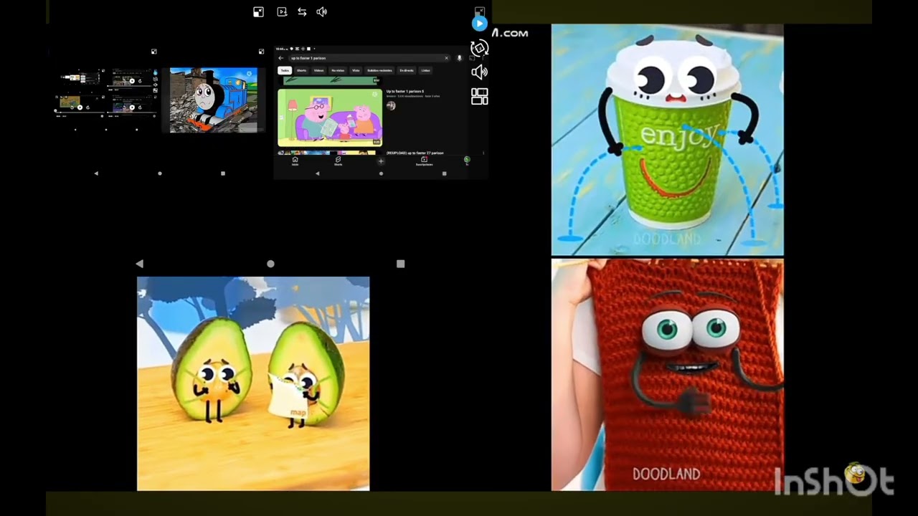
Task: Tap Android home circle below YouTube window
Action: click(x=381, y=173)
